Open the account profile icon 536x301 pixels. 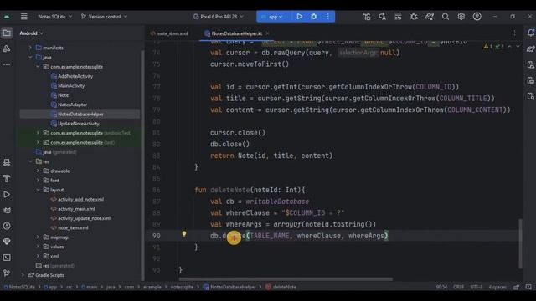[477, 17]
